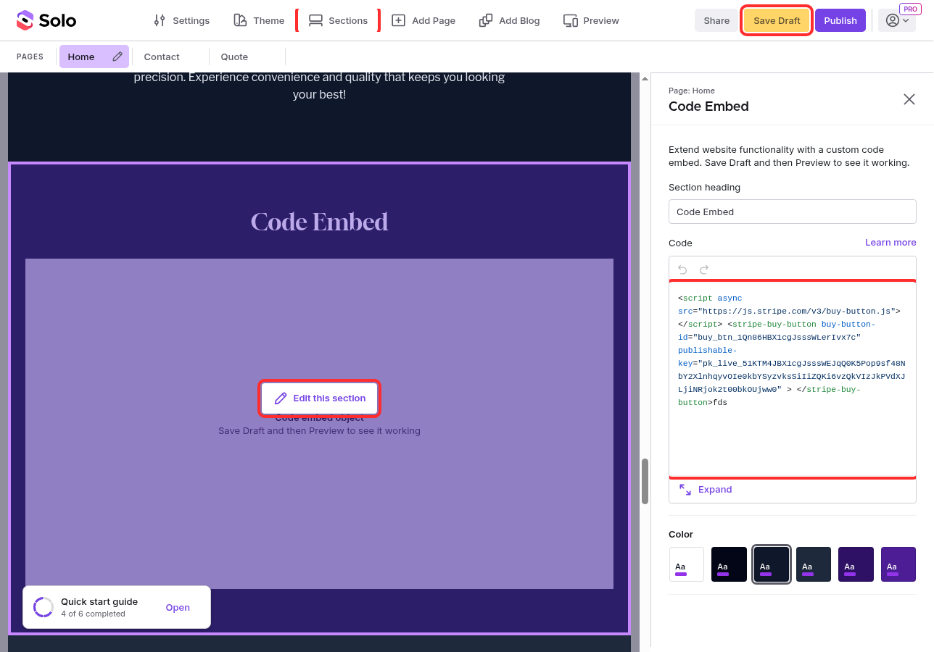Image resolution: width=934 pixels, height=652 pixels.
Task: Open the account profile dropdown
Action: (x=897, y=20)
